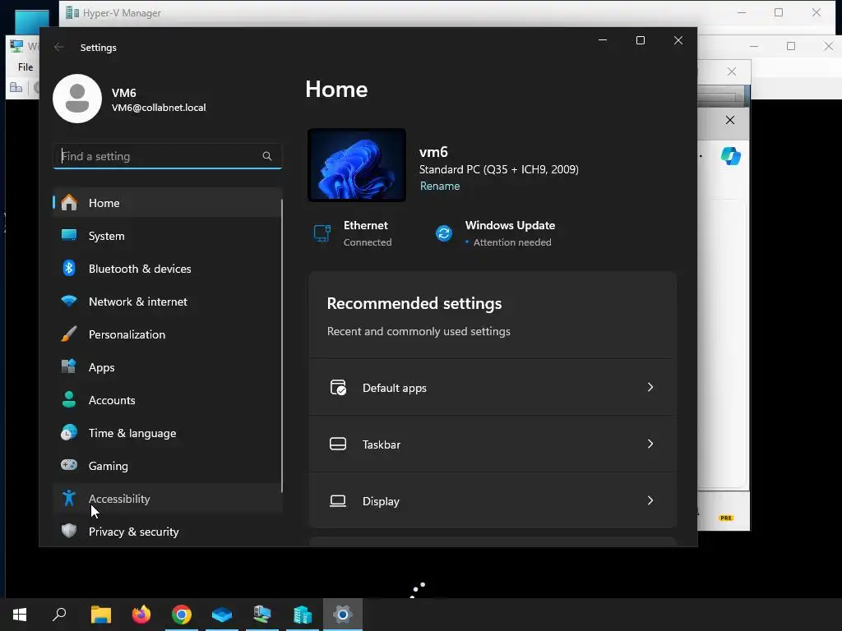Click the Recommended settings heading
842x631 pixels.
point(414,303)
